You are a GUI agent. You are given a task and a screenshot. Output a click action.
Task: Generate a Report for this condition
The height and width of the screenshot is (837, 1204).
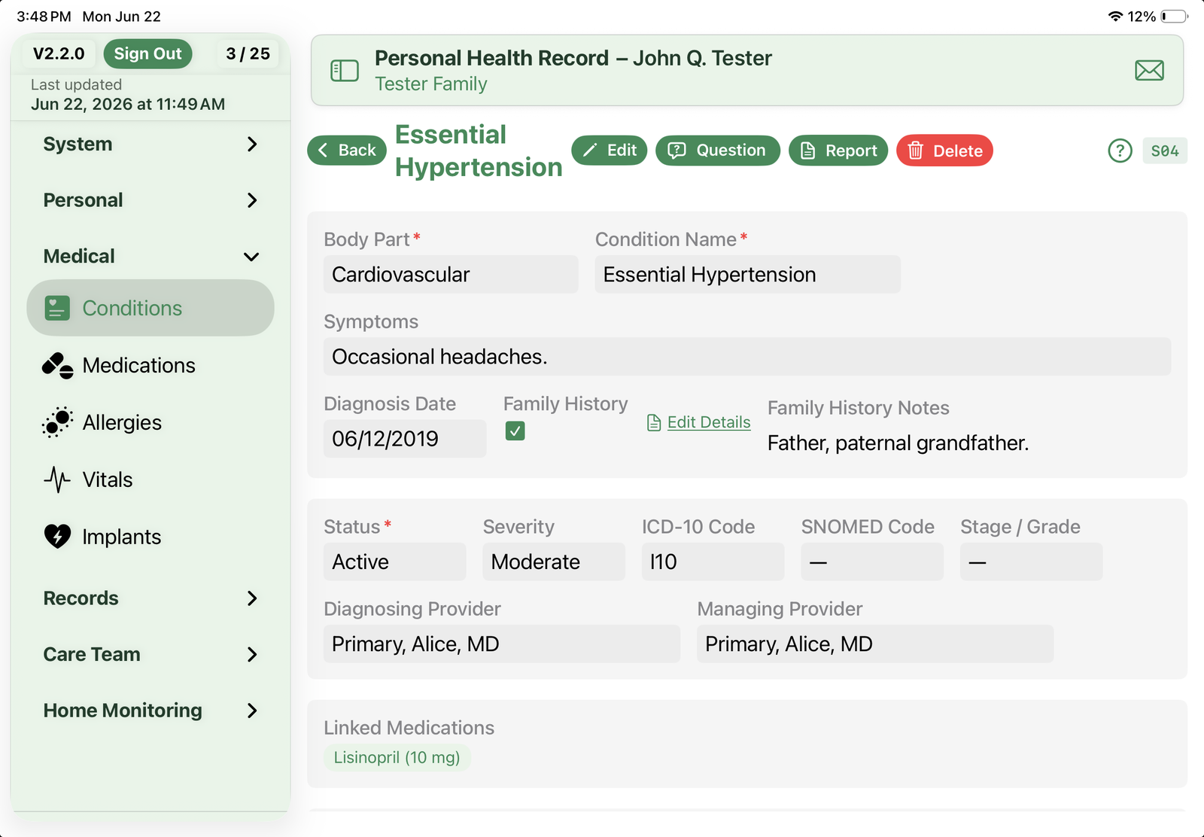click(x=838, y=151)
